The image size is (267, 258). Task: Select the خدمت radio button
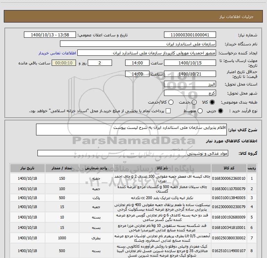194,102
